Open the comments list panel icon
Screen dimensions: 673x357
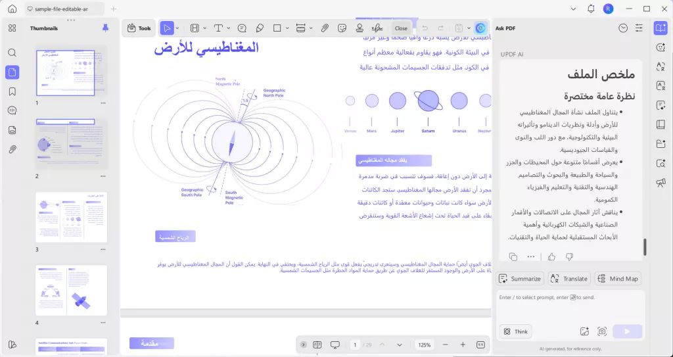point(12,110)
